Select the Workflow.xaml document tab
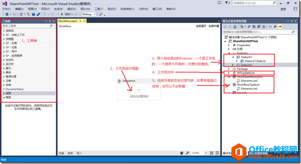 coord(68,21)
